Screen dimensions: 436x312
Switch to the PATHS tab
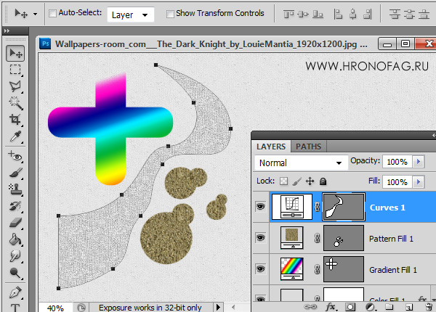[308, 147]
